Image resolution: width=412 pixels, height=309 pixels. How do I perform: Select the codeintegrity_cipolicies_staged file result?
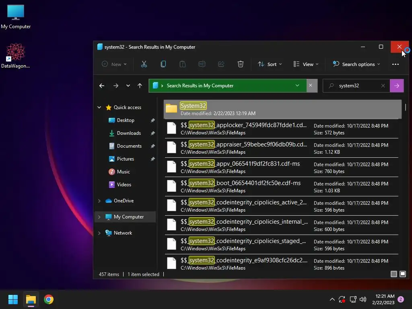coord(281,244)
